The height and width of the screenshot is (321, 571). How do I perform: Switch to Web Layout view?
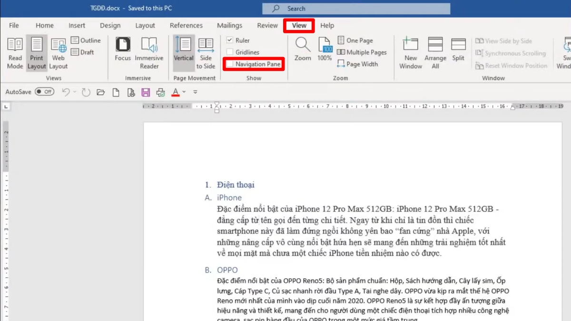(x=59, y=53)
